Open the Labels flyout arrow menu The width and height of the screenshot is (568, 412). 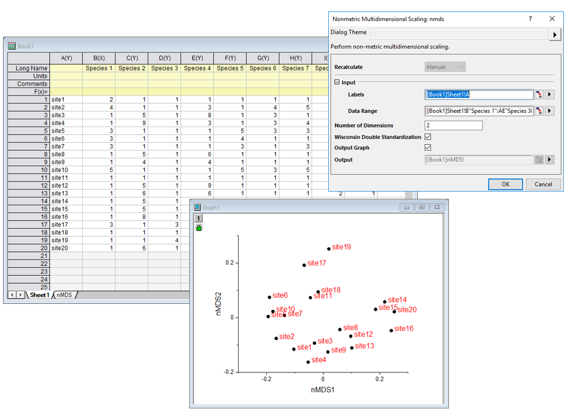549,95
